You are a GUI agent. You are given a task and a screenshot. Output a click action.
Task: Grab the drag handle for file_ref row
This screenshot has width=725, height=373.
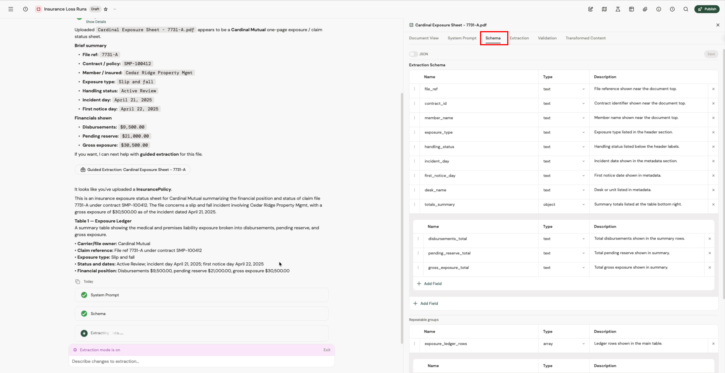point(414,89)
